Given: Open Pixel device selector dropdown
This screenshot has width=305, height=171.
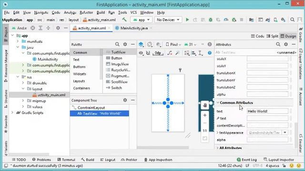Looking at the screenshot, I should tap(173, 45).
